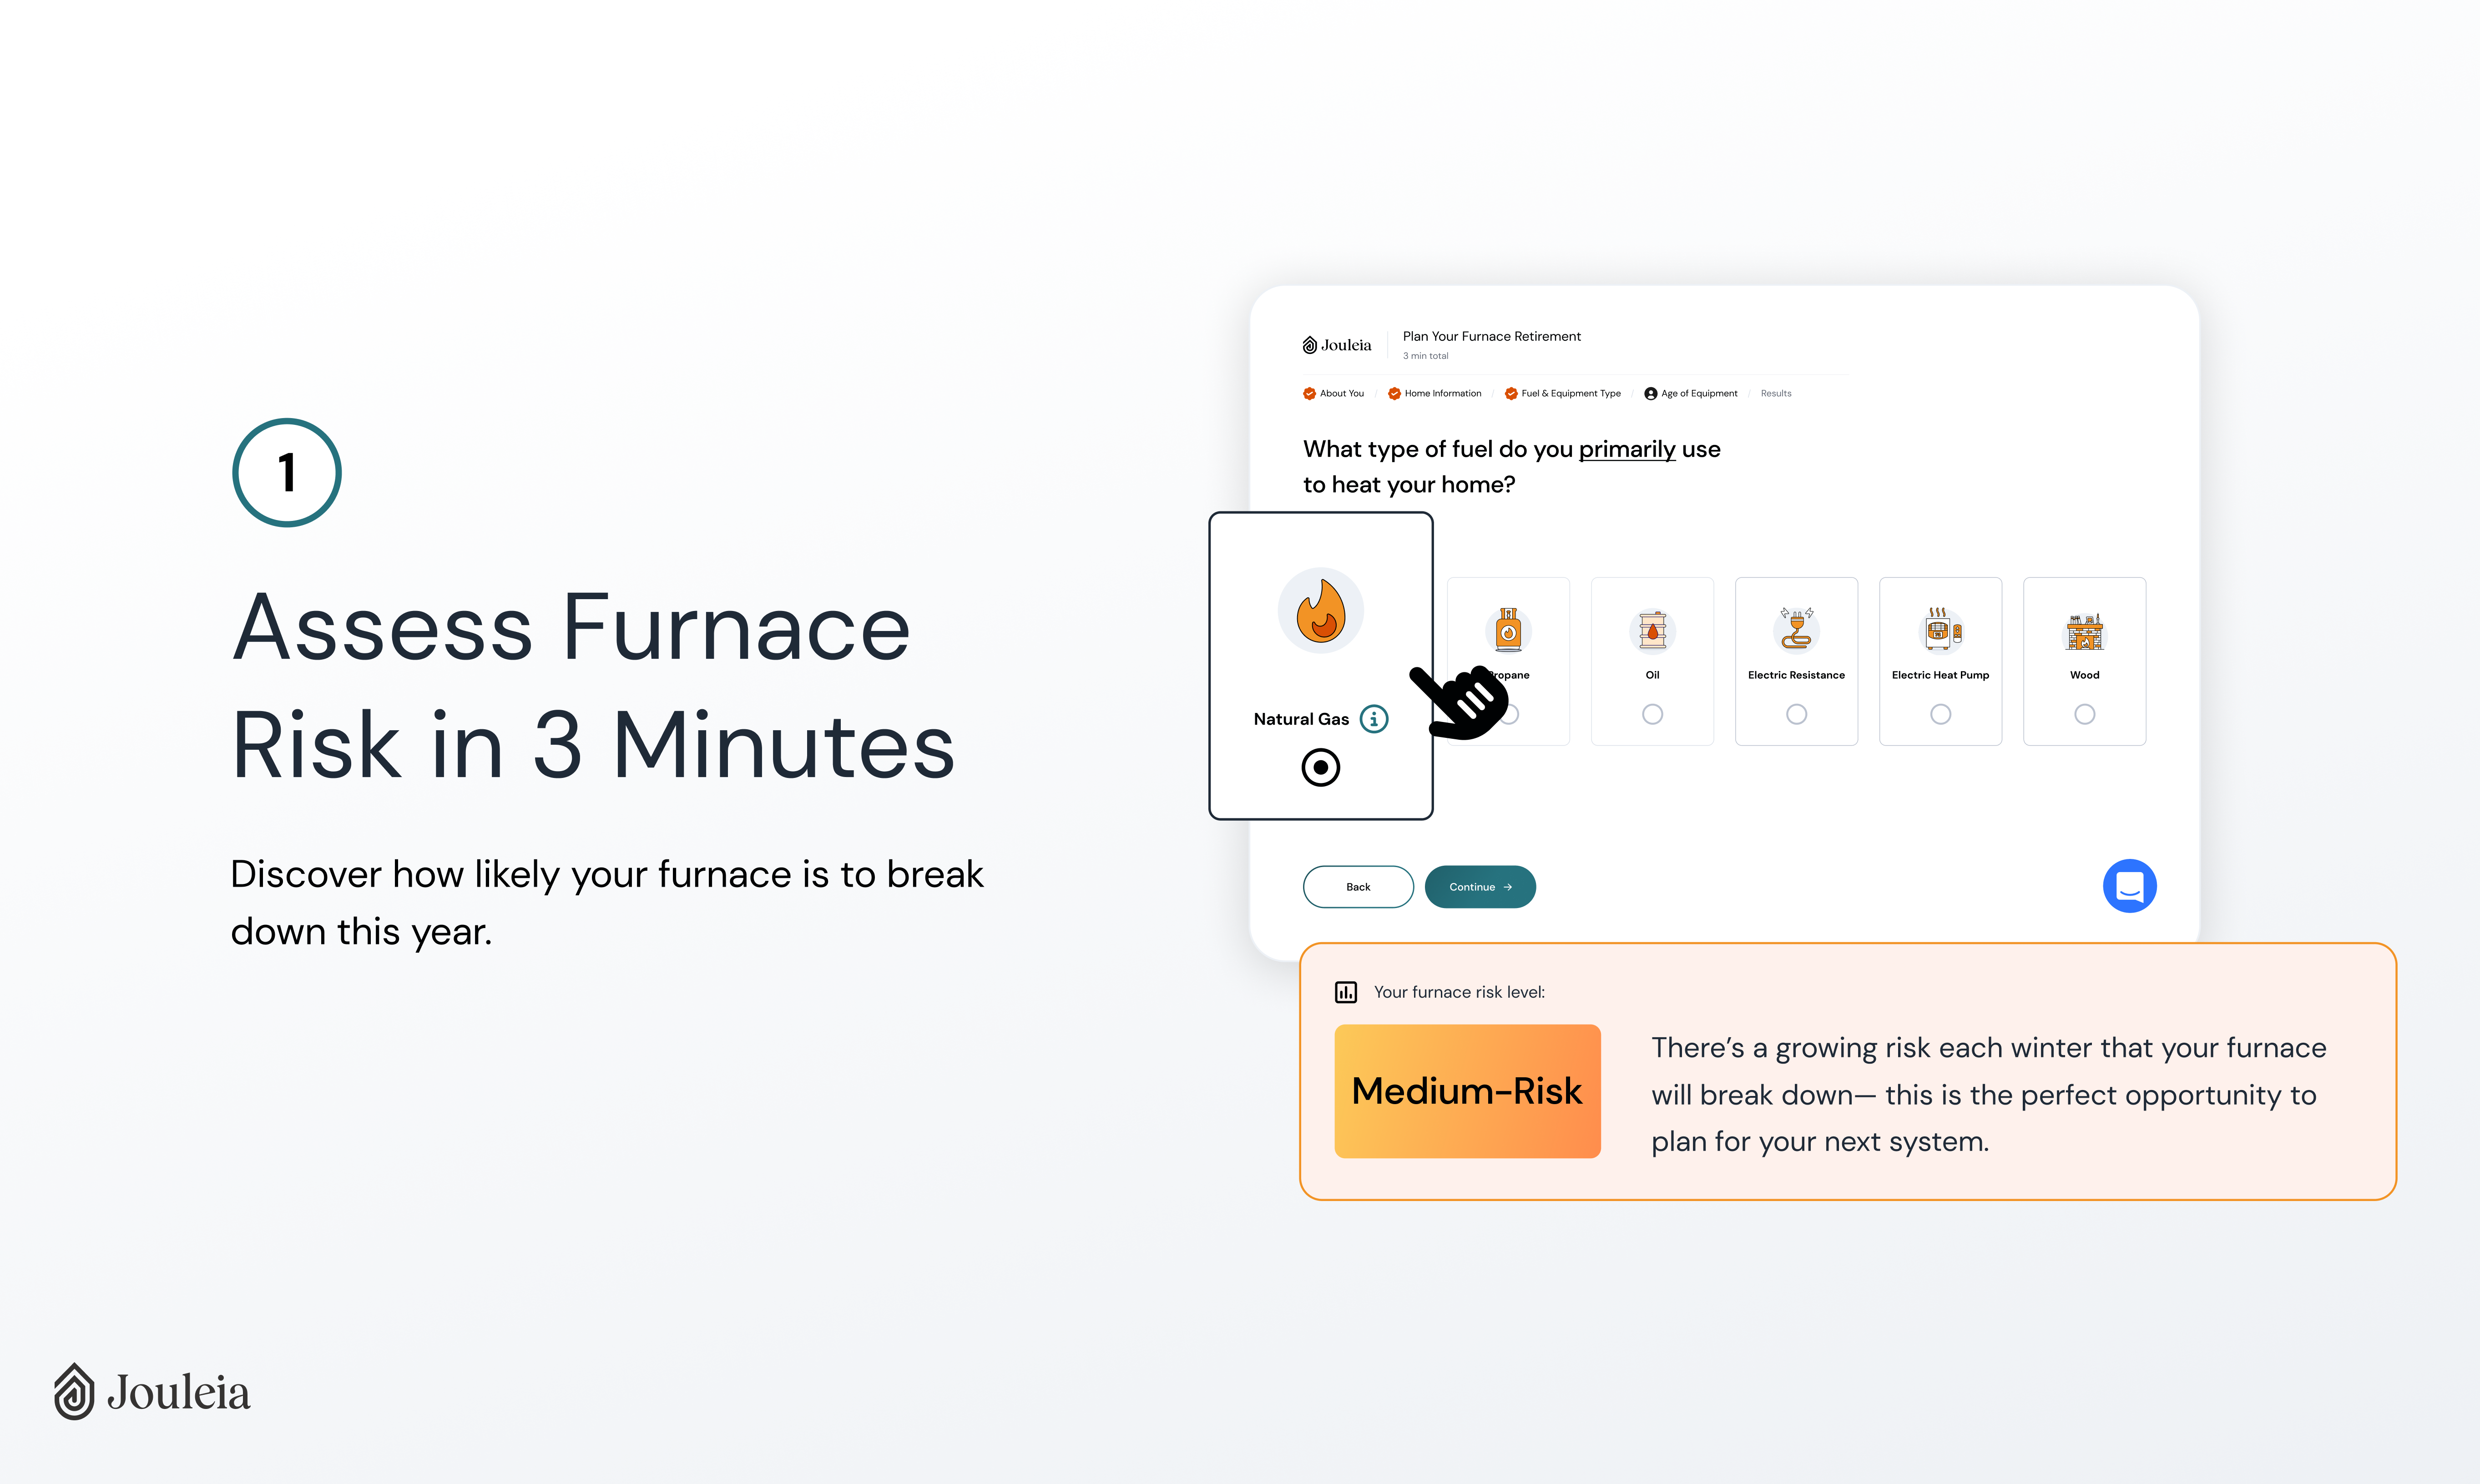The width and height of the screenshot is (2480, 1484).
Task: Click the underlined word 'primarily'
Action: [1627, 449]
